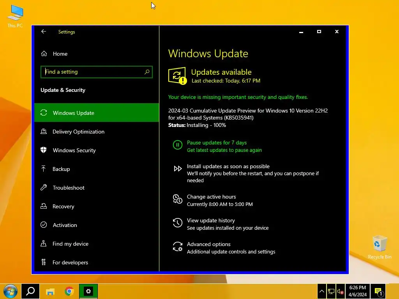Image resolution: width=399 pixels, height=299 pixels.
Task: Open View update history
Action: (x=211, y=220)
